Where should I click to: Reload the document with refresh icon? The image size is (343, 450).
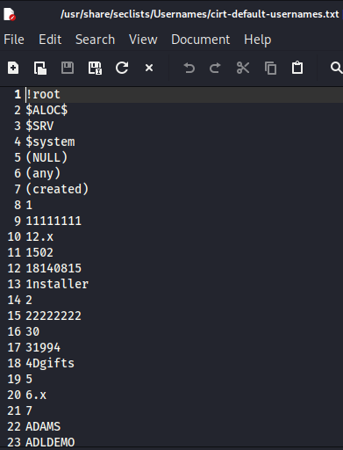tap(122, 68)
